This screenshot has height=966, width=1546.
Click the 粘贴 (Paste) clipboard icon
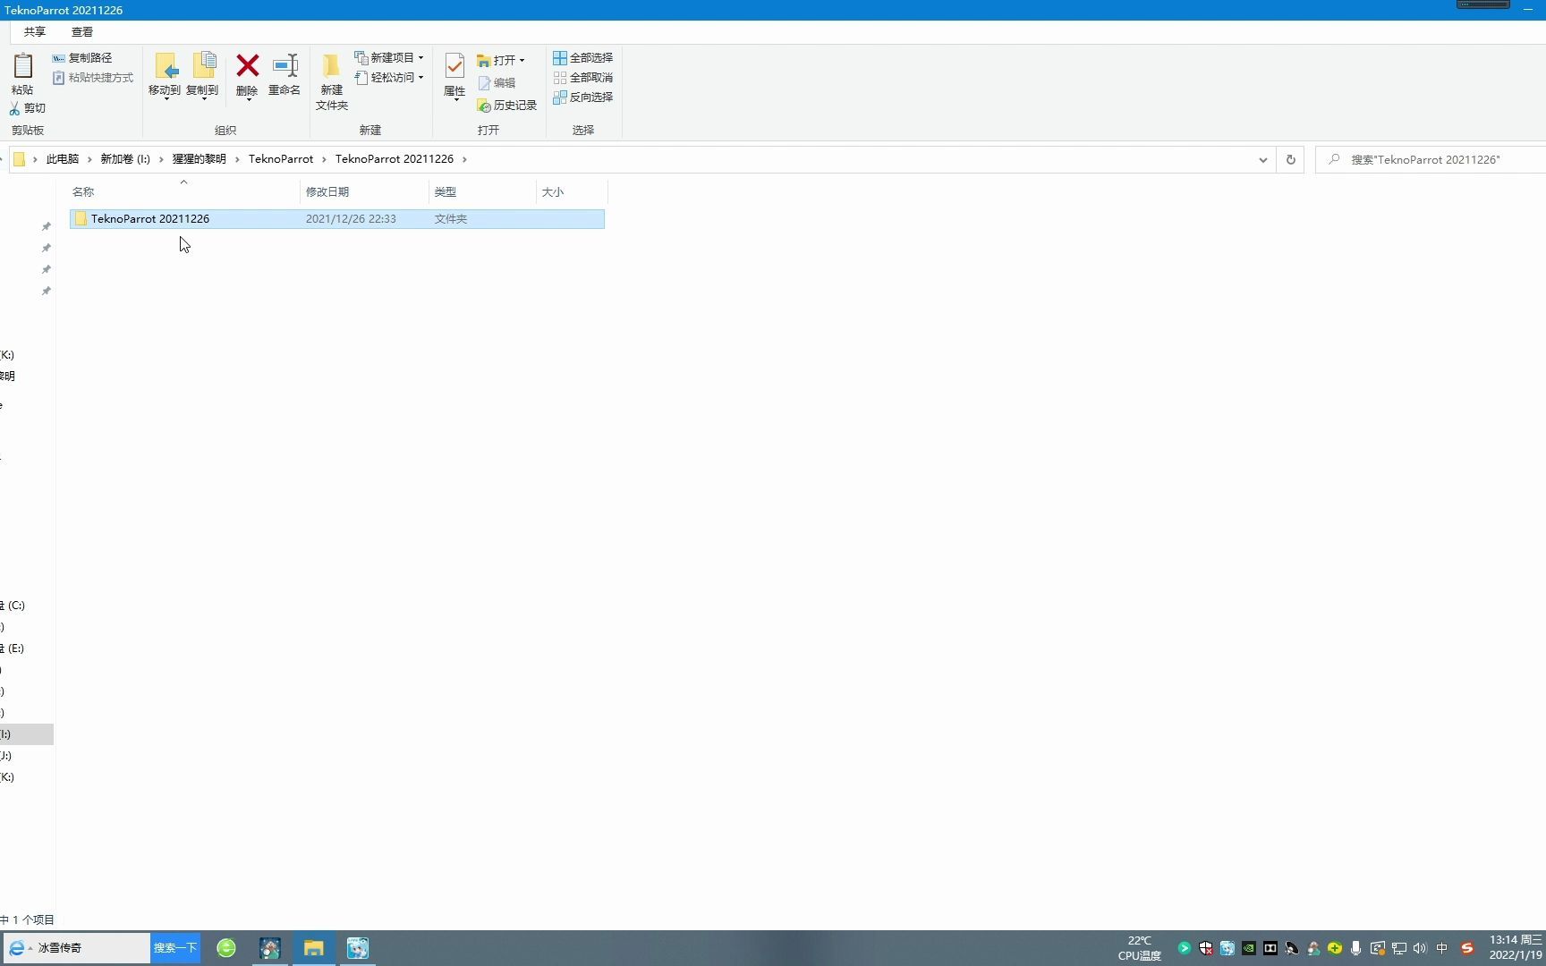tap(22, 67)
